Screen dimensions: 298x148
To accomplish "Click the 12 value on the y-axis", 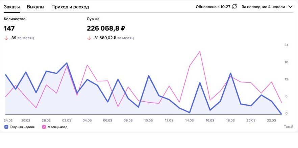I will pos(286,79).
